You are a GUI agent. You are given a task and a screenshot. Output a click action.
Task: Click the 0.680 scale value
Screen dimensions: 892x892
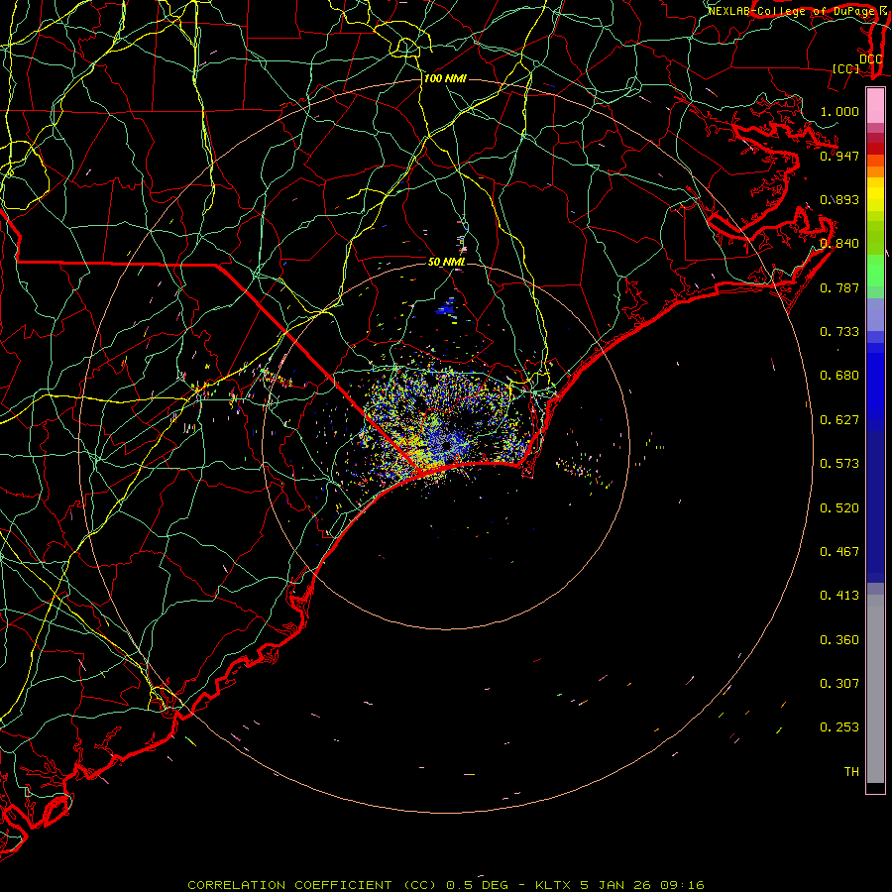[839, 376]
